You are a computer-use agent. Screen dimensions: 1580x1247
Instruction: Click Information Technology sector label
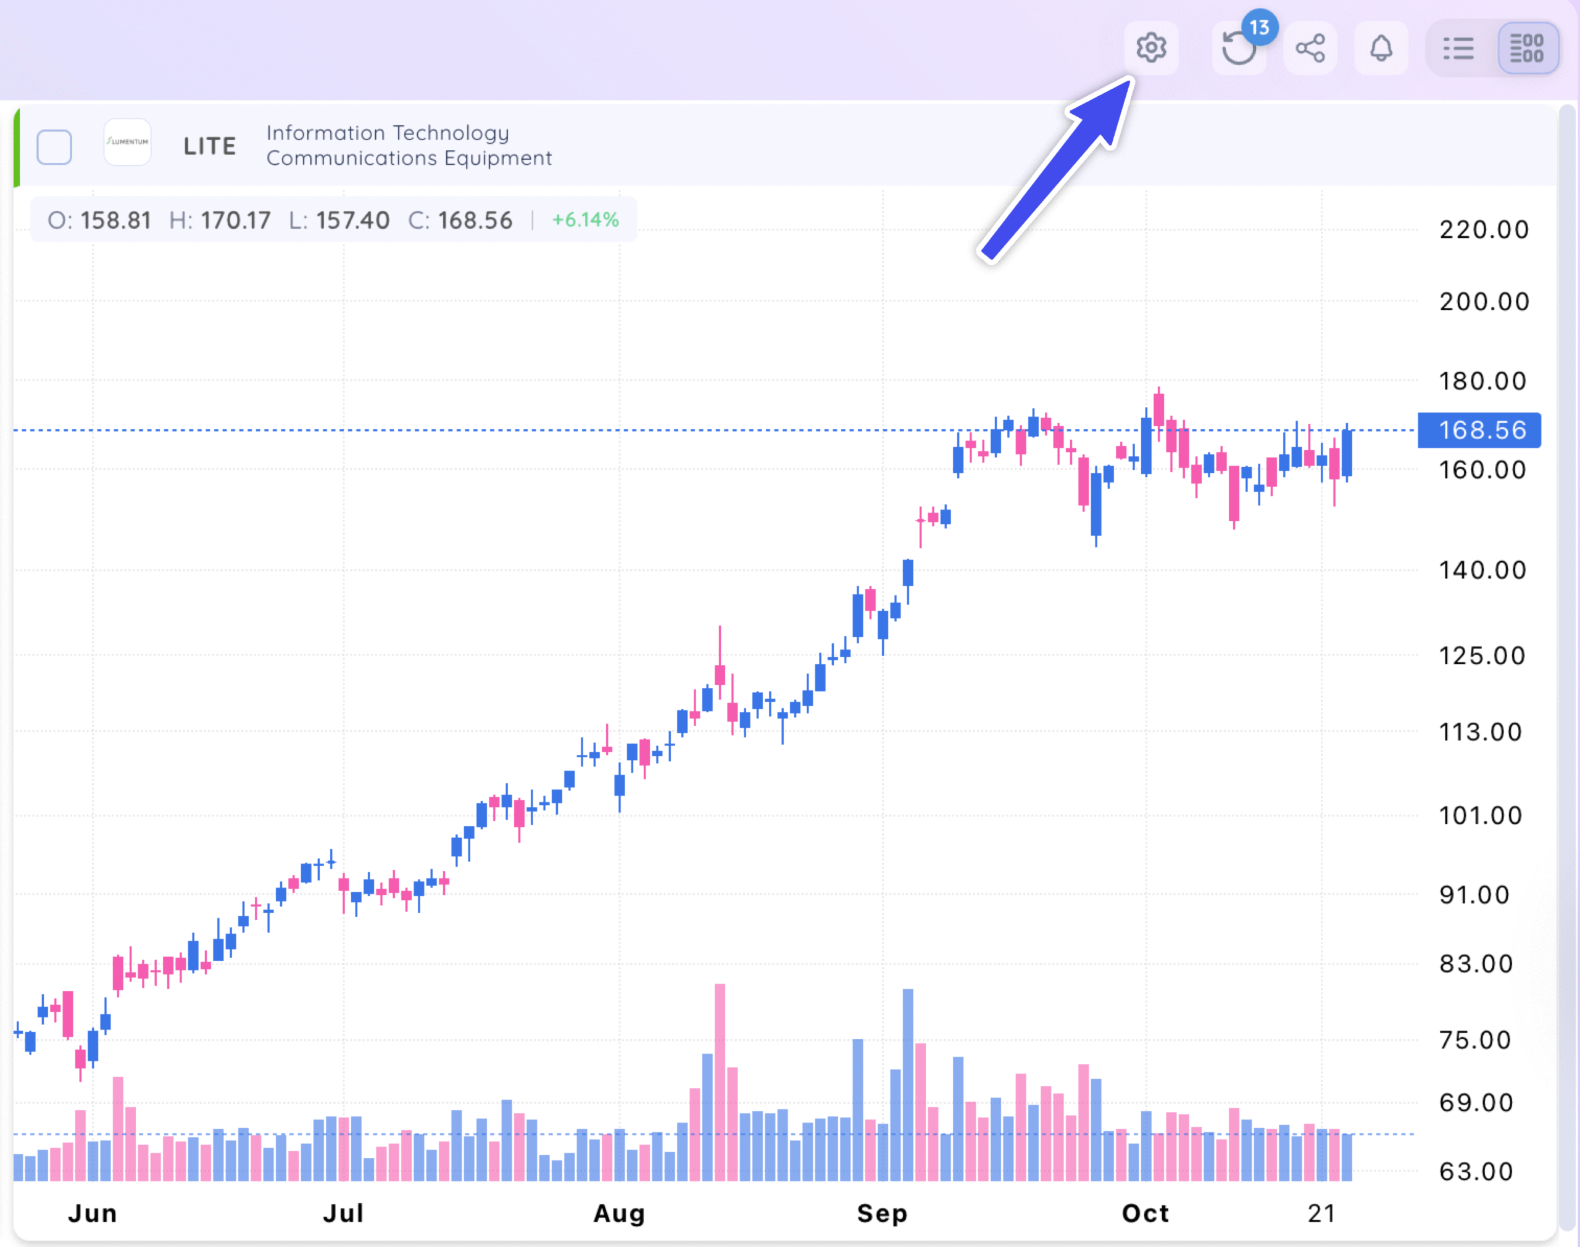(x=387, y=133)
